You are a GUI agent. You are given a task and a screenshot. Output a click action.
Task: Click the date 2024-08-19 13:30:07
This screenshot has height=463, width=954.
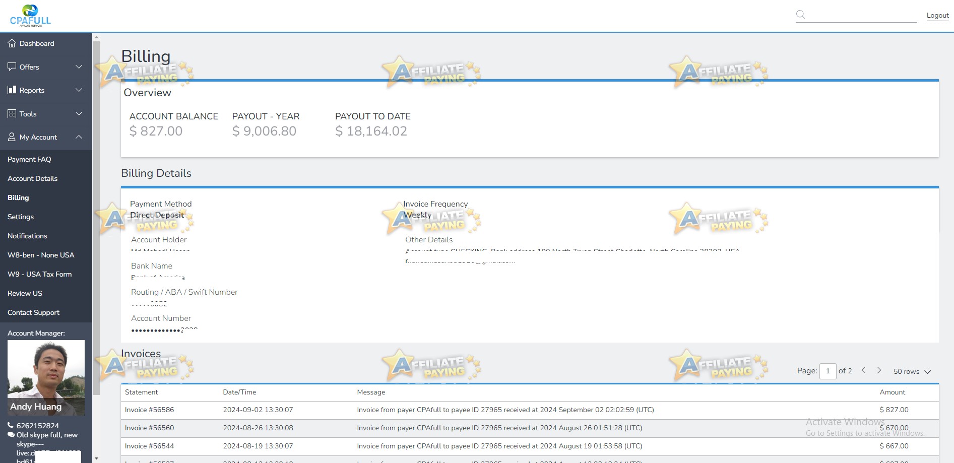click(258, 446)
